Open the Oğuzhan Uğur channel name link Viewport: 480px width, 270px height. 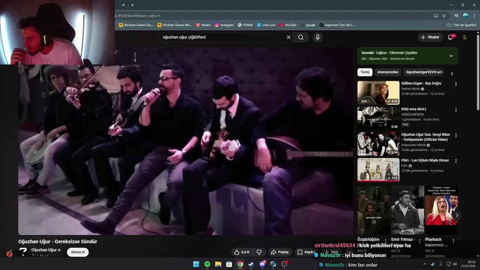44,250
